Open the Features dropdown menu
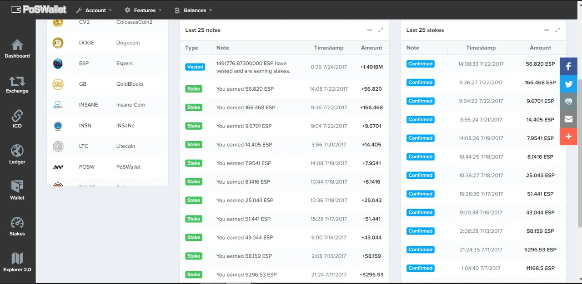 (143, 10)
